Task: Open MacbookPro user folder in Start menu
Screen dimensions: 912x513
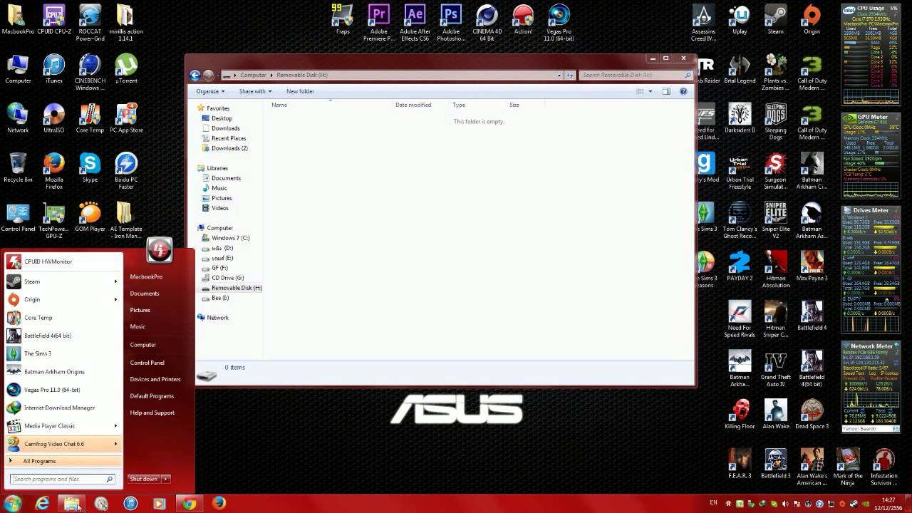Action: (x=146, y=276)
